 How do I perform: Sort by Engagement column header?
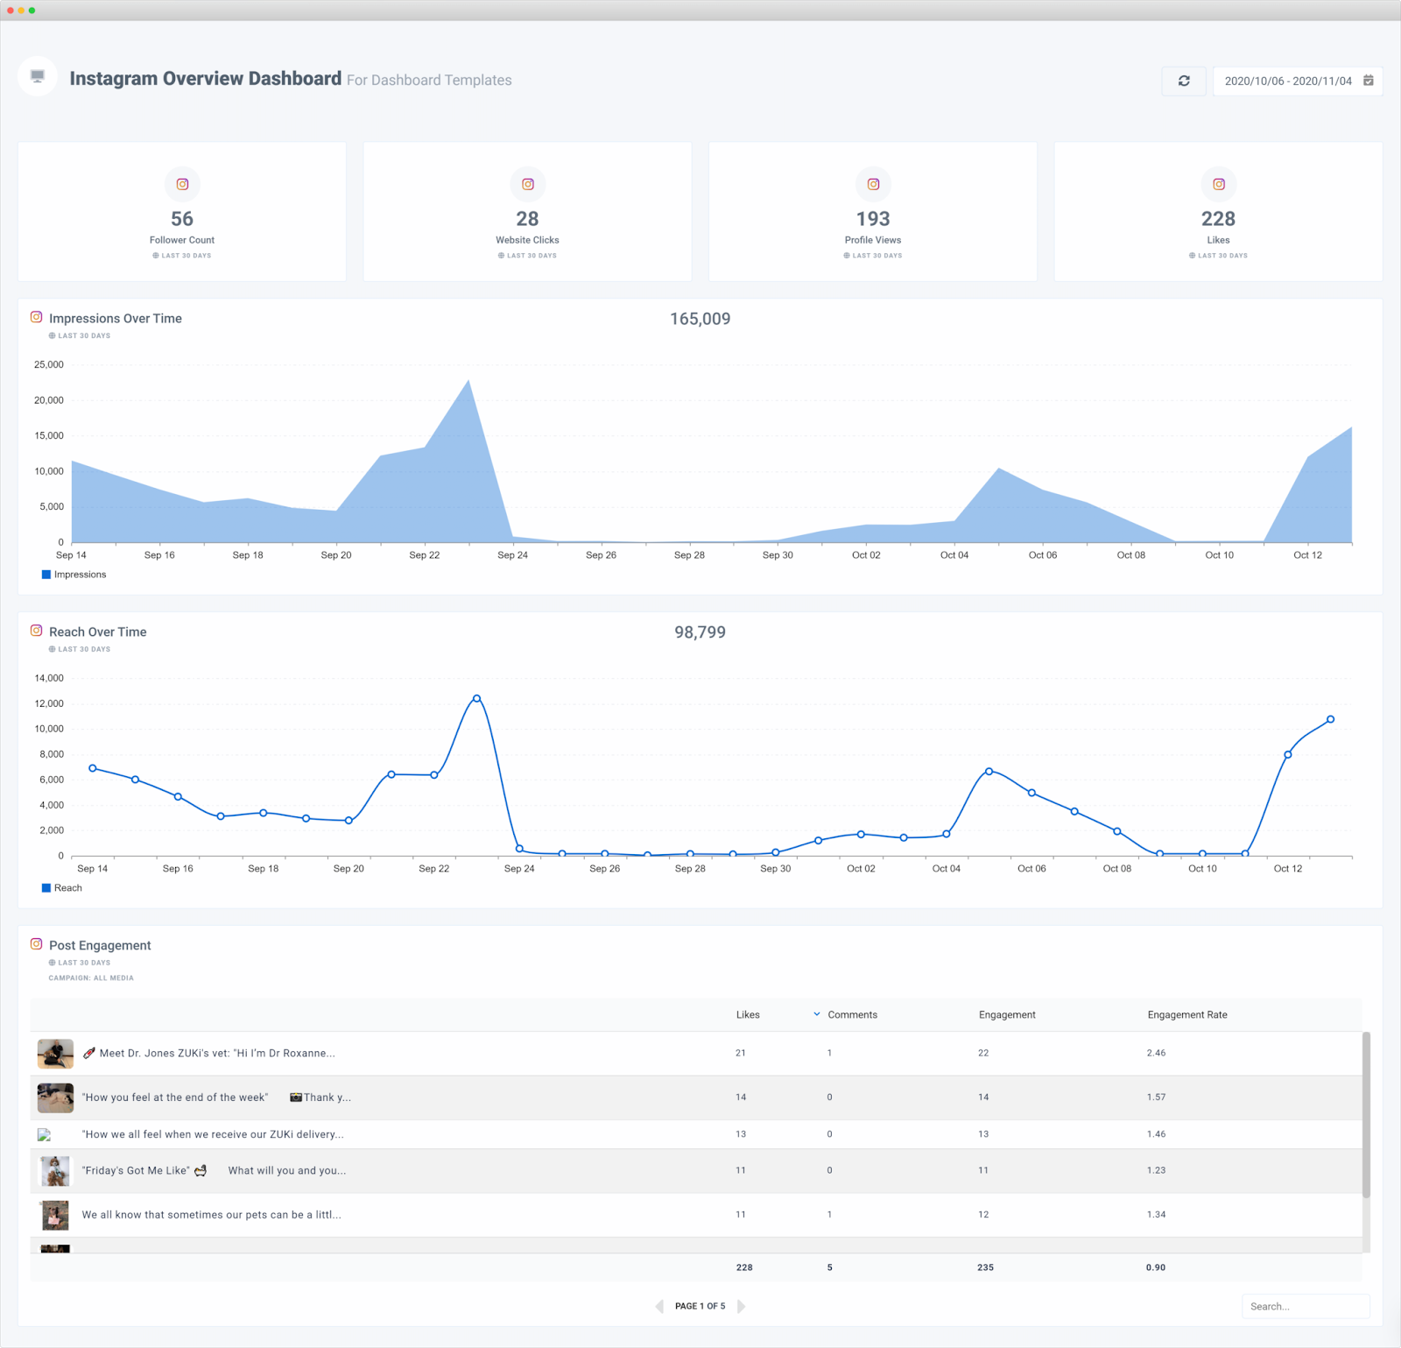(1007, 1014)
